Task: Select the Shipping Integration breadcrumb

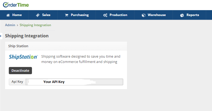Action: 35,25
